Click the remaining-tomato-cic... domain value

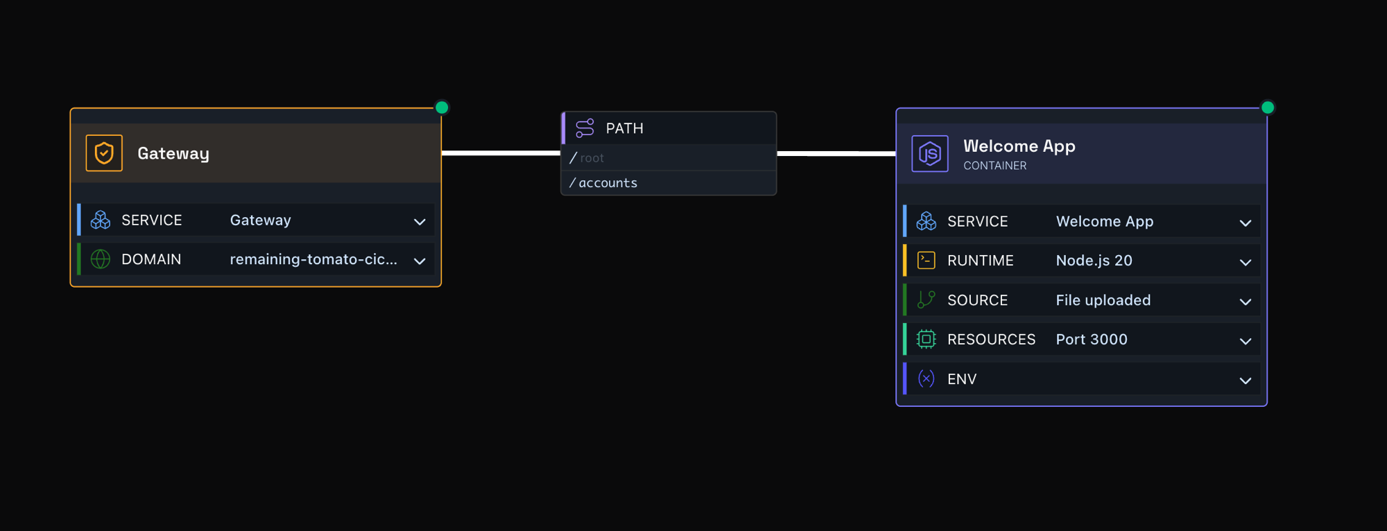(x=313, y=259)
